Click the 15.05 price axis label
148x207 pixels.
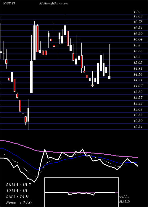tap(138, 63)
